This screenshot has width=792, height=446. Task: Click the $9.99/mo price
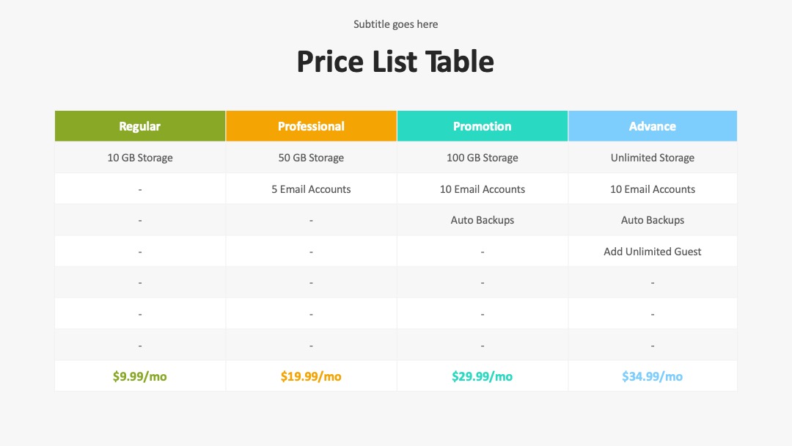pos(140,376)
